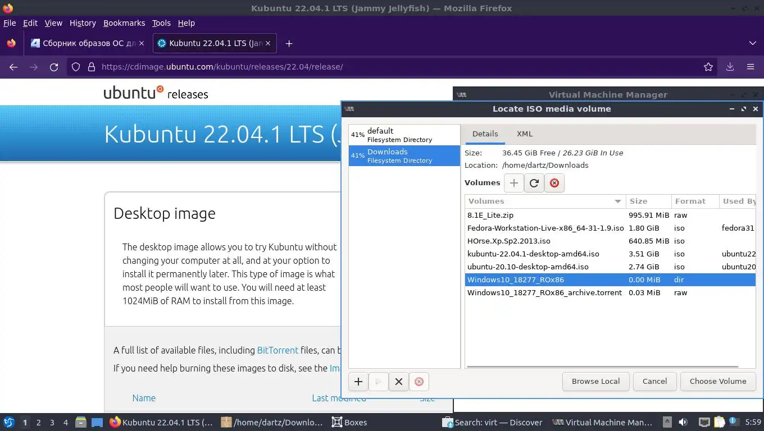Screen dimensions: 764x431
Task: Sort by the Format column header
Action: coord(695,201)
